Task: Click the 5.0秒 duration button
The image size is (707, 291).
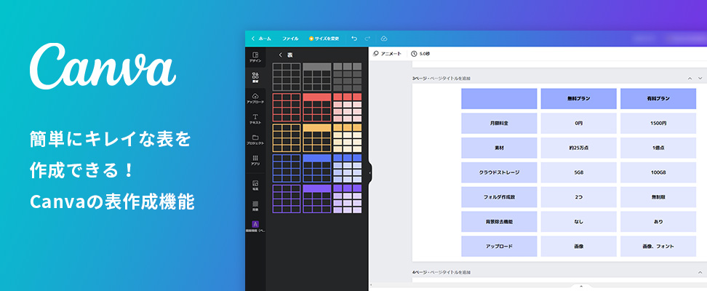Action: tap(420, 54)
